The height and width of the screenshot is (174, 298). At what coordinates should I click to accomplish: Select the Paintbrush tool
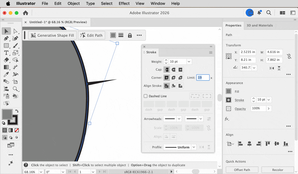pos(16,46)
